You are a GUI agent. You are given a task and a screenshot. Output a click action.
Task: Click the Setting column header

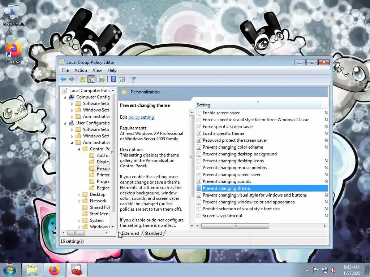tap(258, 105)
